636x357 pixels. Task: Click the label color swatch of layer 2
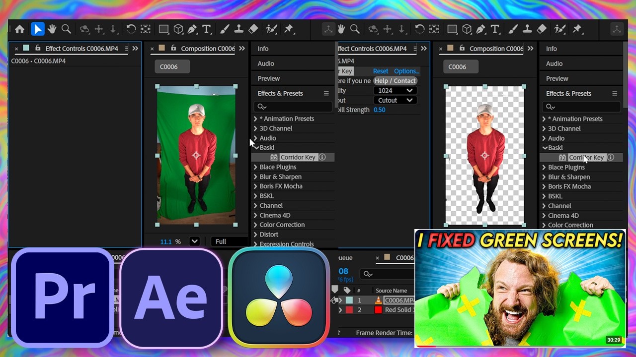(x=349, y=310)
